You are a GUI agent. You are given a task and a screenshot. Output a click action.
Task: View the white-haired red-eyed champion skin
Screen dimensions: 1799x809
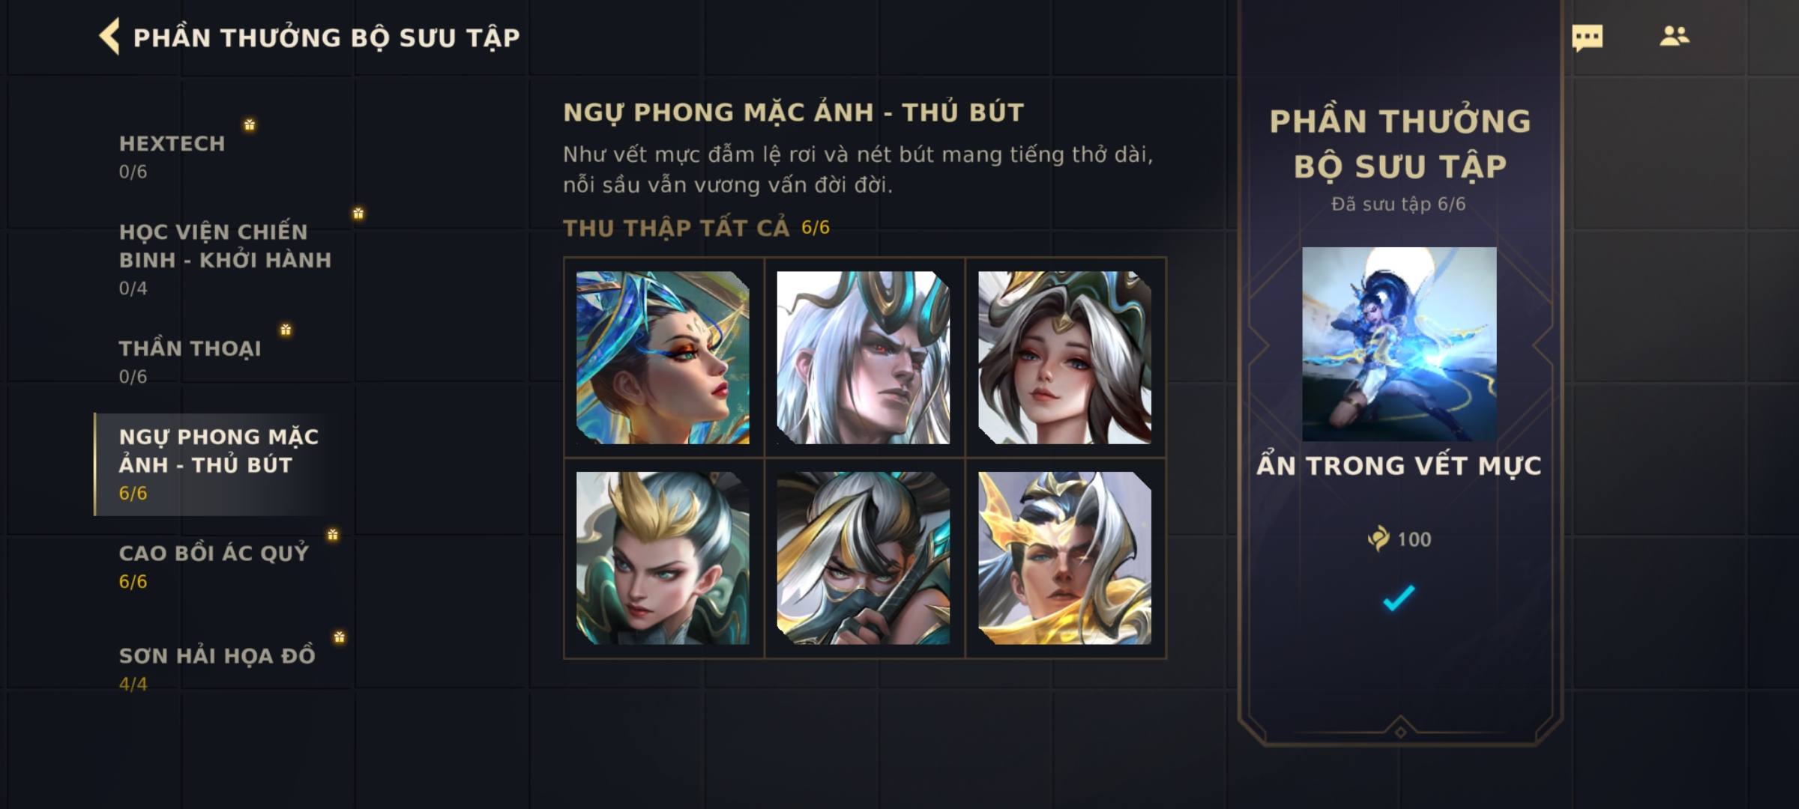click(864, 357)
